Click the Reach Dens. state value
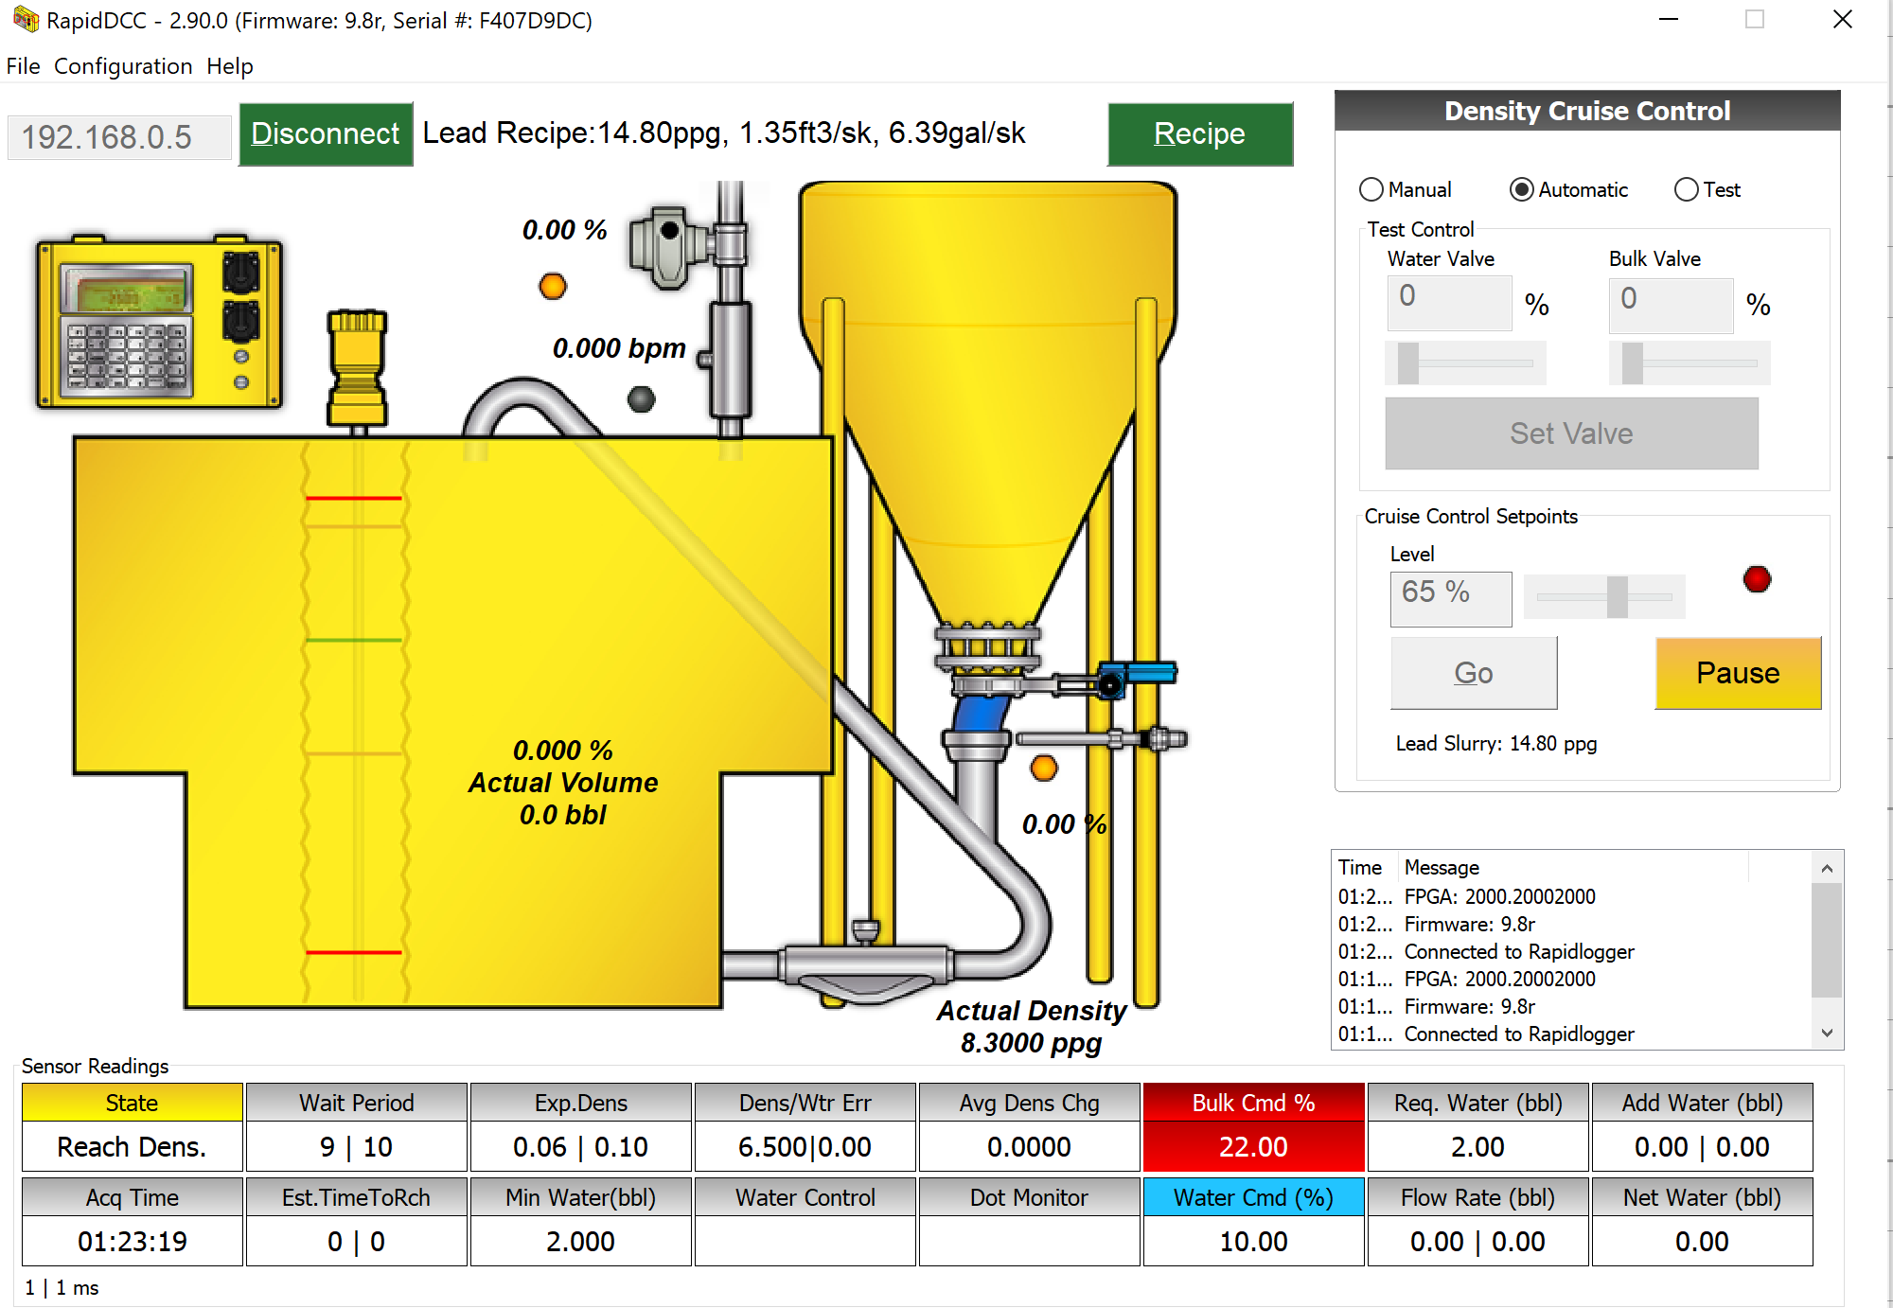This screenshot has height=1308, width=1893. click(x=132, y=1146)
